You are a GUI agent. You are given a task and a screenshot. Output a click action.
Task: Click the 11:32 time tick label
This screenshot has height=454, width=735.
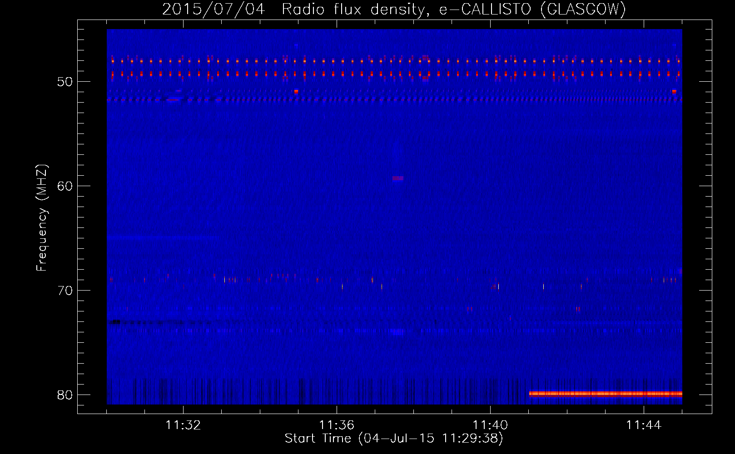coord(183,425)
